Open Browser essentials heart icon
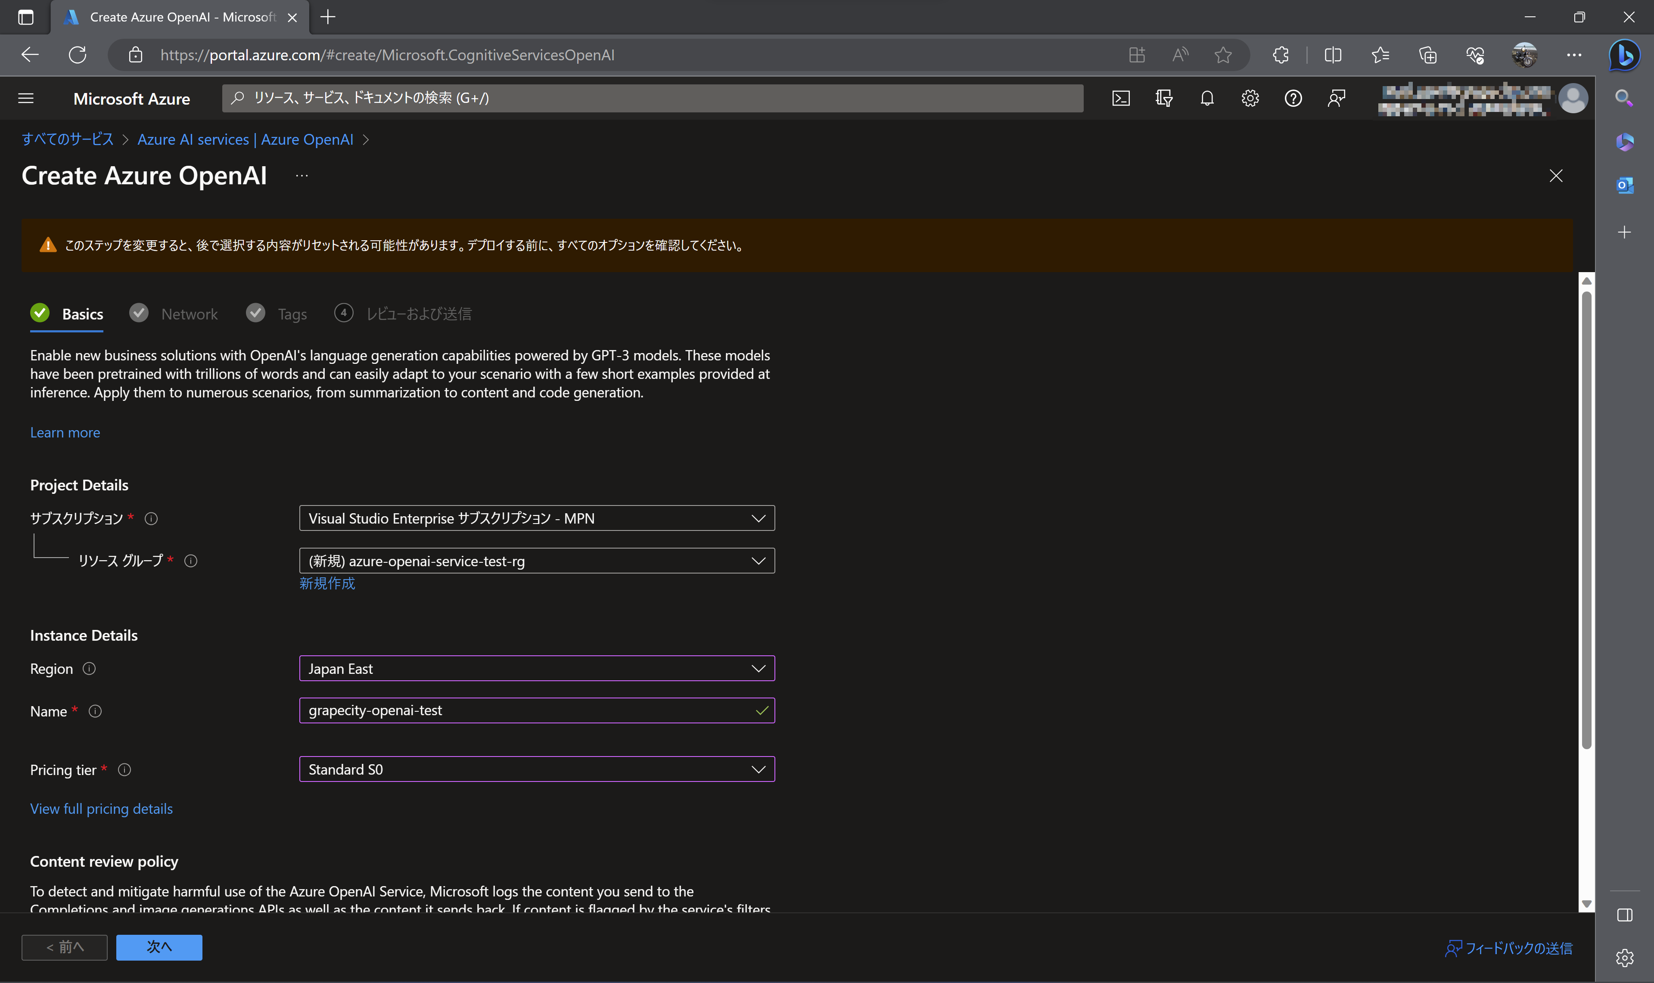 [1475, 55]
